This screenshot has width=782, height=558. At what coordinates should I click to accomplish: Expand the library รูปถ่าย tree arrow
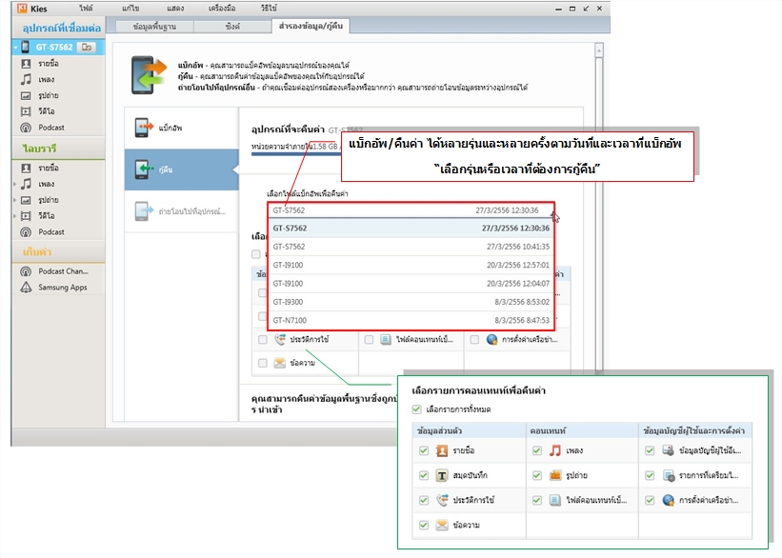(15, 200)
